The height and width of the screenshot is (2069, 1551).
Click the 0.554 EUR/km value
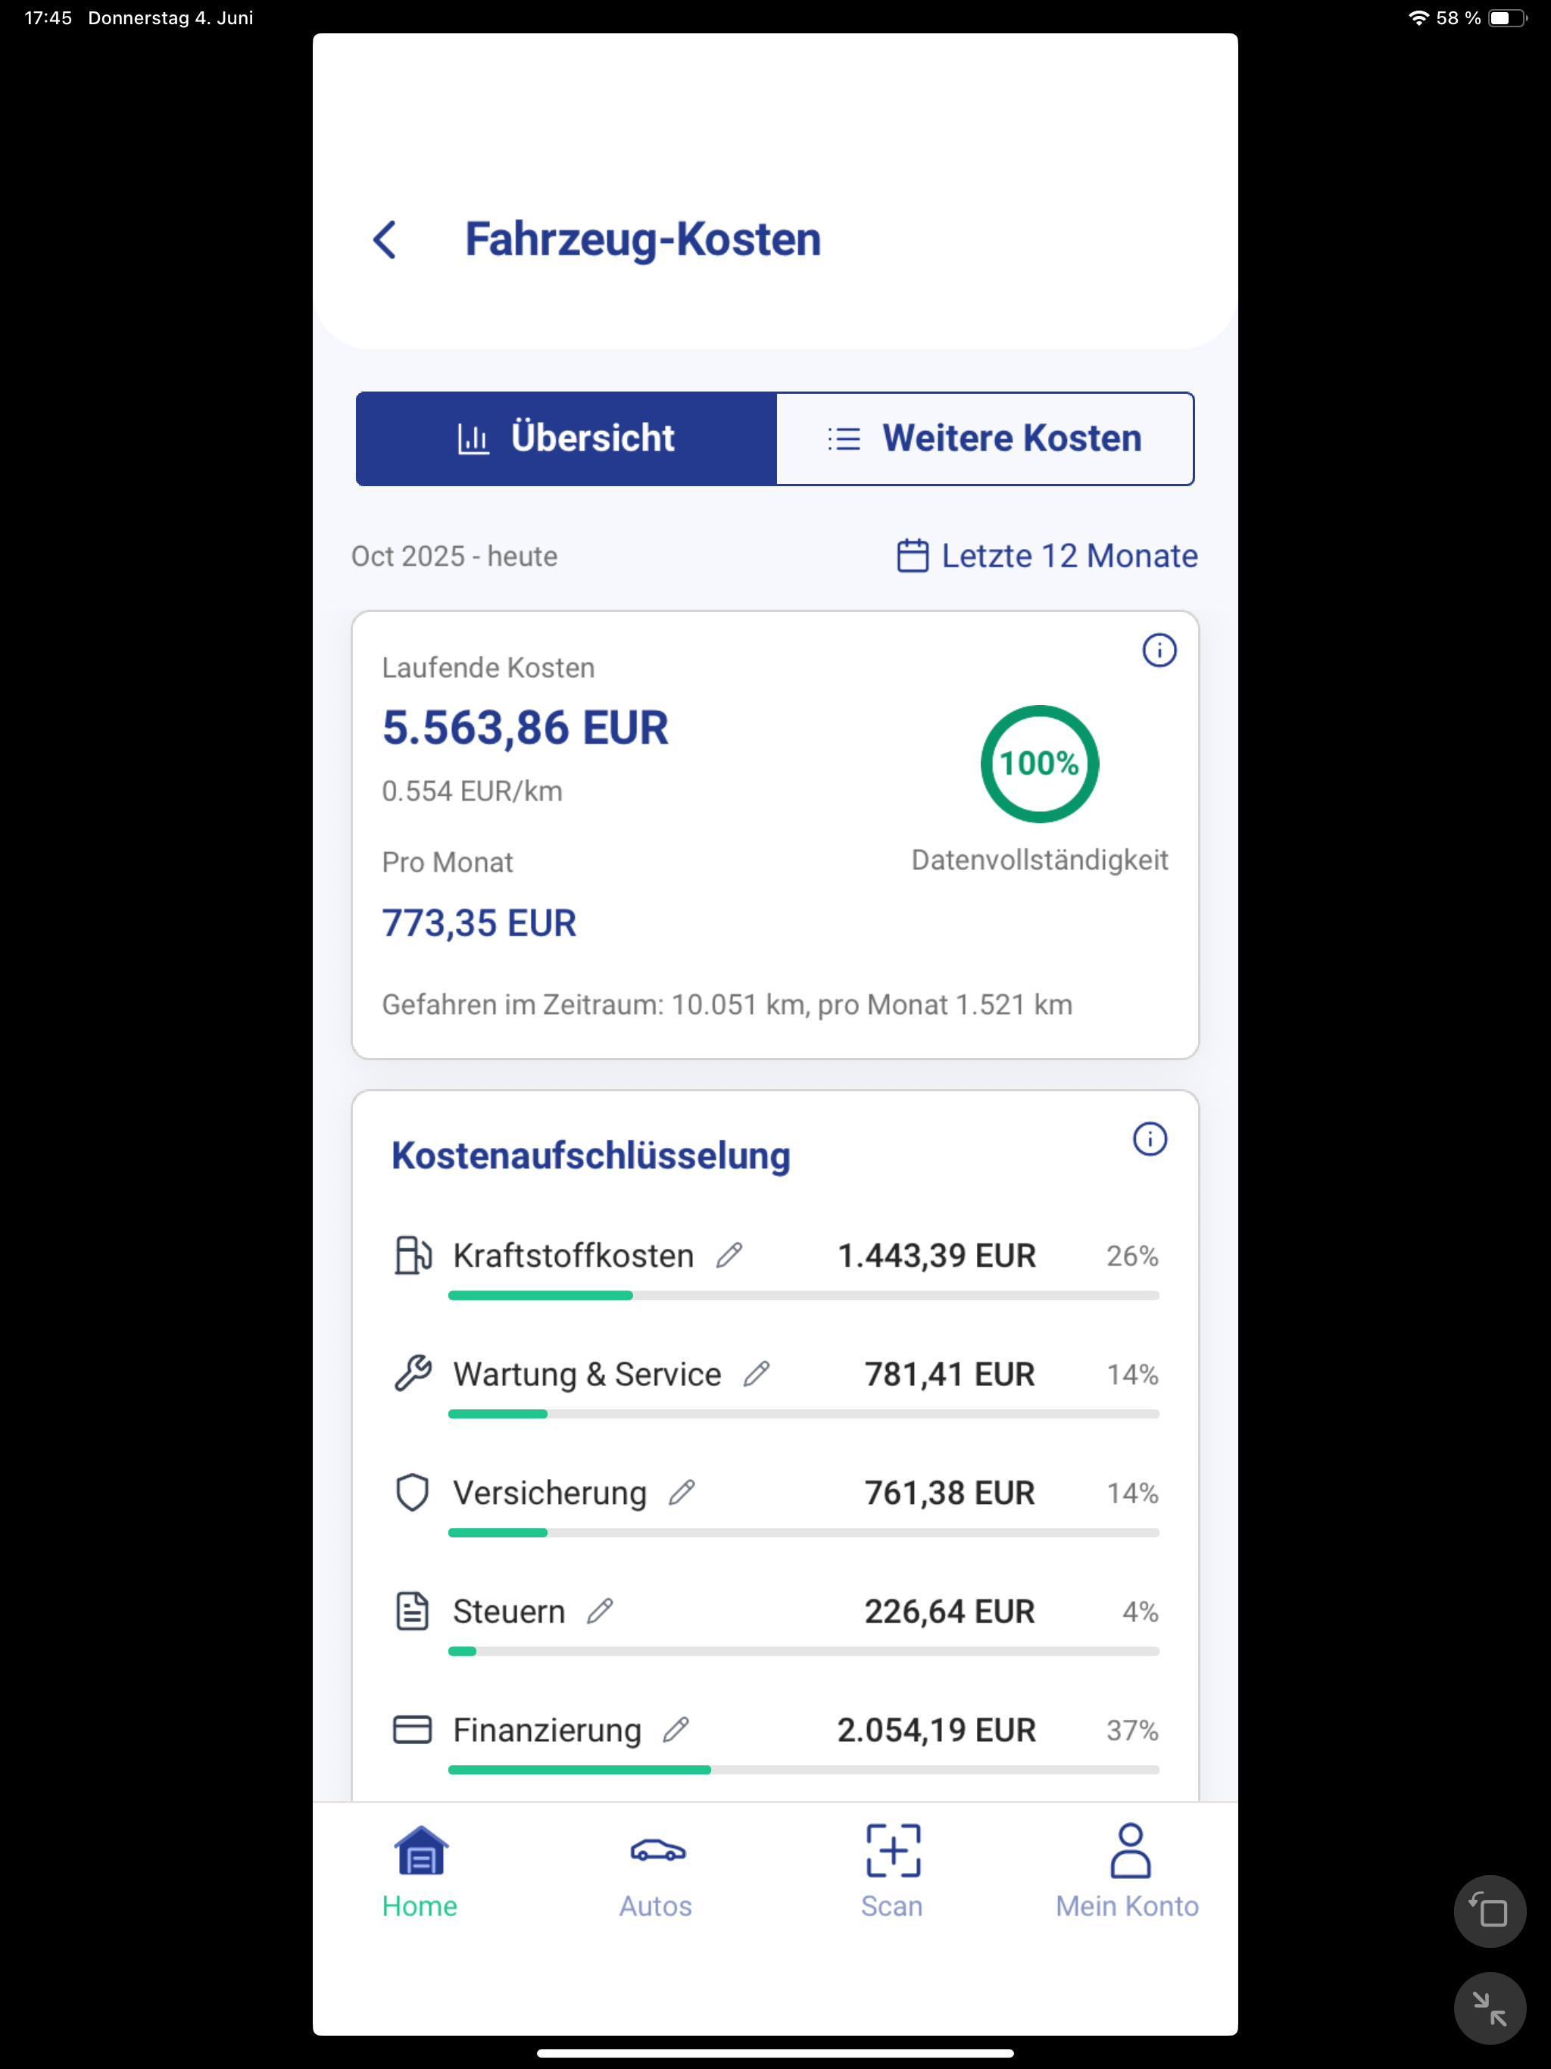tap(473, 791)
